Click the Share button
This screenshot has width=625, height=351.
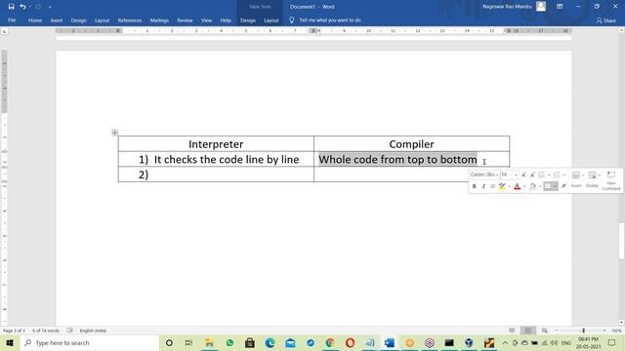click(x=606, y=20)
